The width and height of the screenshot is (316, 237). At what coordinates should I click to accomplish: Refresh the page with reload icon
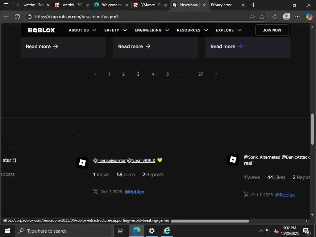(x=17, y=17)
